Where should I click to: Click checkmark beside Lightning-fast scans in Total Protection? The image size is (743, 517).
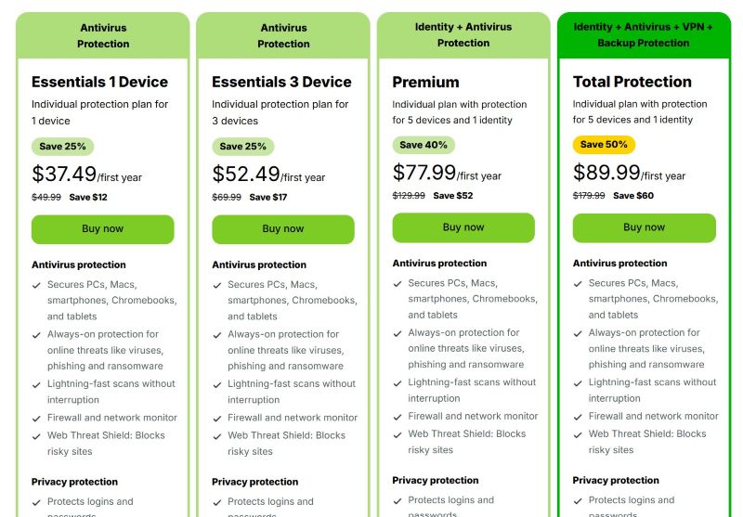coord(578,383)
